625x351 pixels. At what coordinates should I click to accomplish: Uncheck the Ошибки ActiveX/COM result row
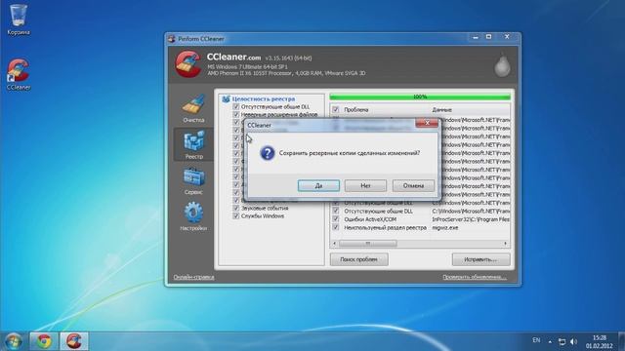pyautogui.click(x=336, y=219)
